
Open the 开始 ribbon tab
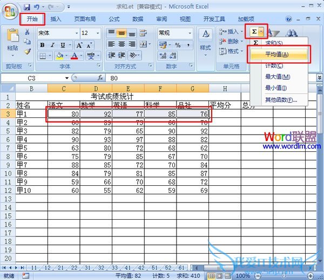point(32,19)
